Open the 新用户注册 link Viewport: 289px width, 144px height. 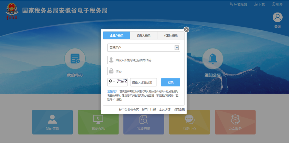point(149,110)
